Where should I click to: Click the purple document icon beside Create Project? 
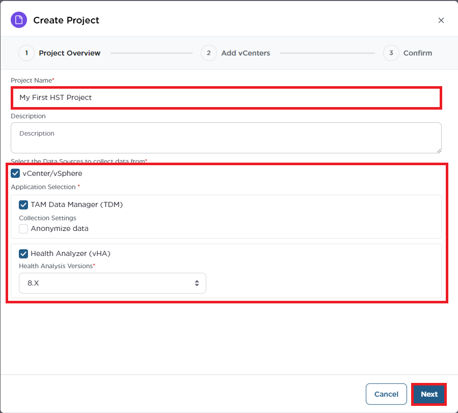tap(19, 20)
